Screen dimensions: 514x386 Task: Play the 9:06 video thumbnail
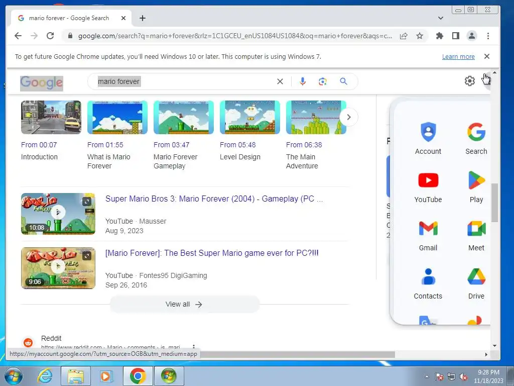click(58, 268)
